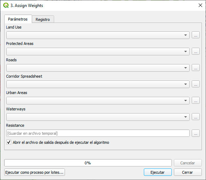Open the Waterways dropdown arrow
Viewport: 206px width, 180px height.
pos(185,117)
